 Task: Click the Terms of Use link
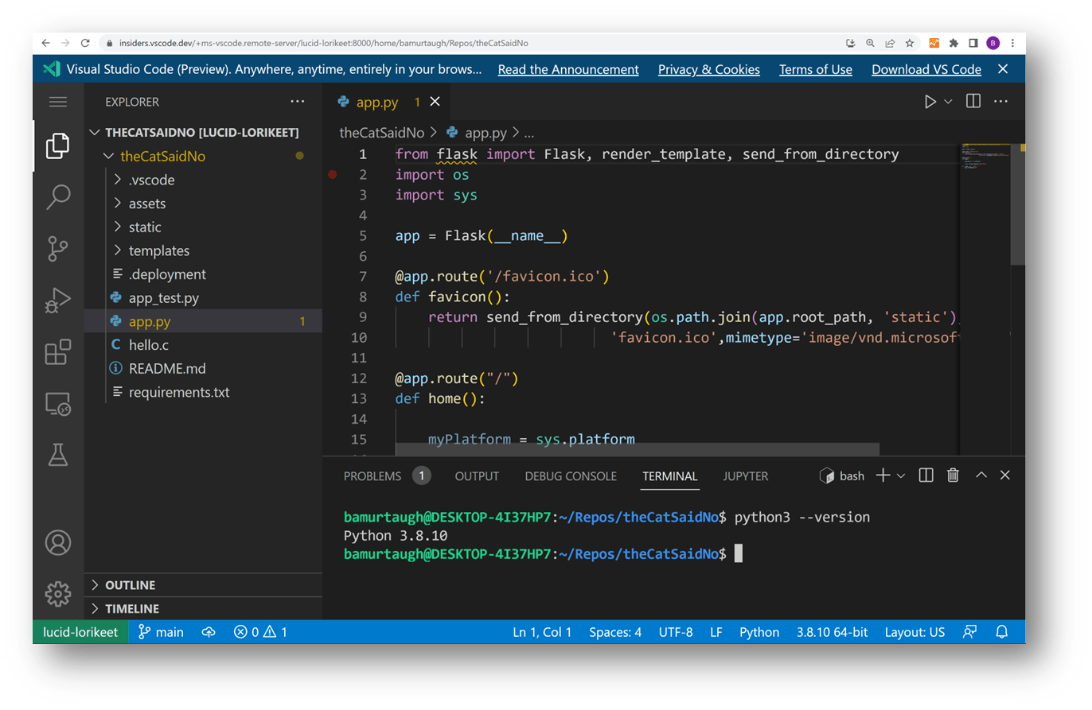[x=816, y=69]
